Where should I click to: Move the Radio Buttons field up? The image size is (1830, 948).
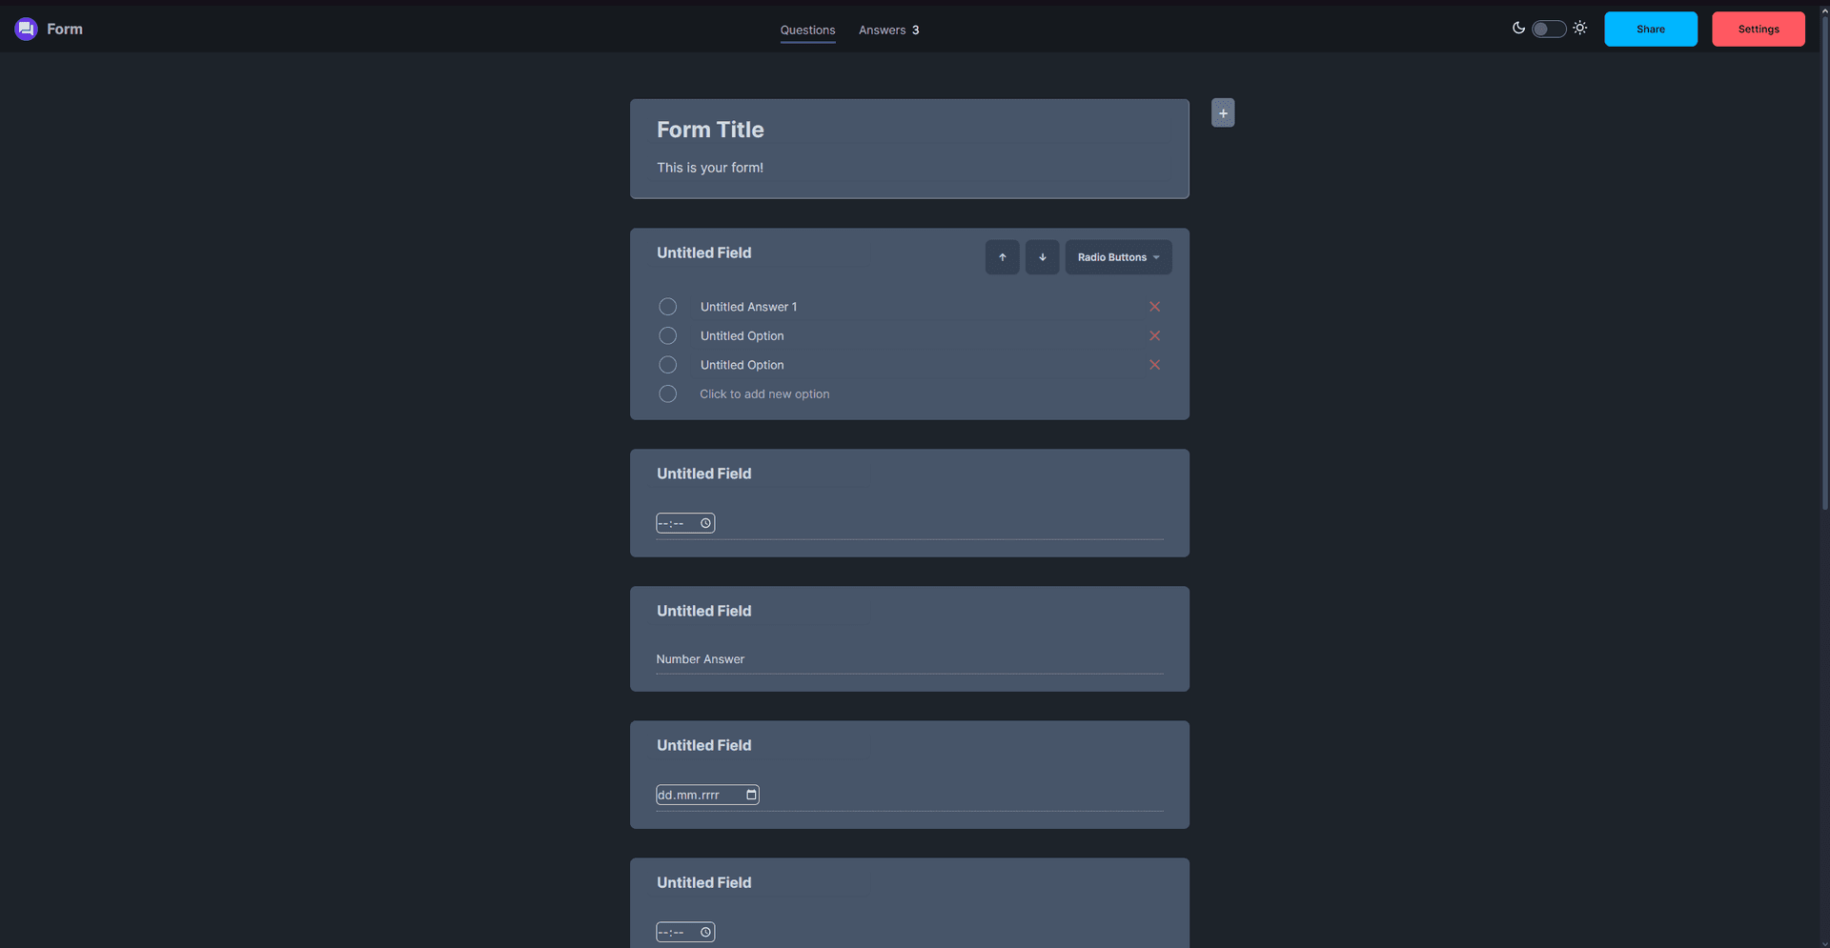[x=1002, y=257]
